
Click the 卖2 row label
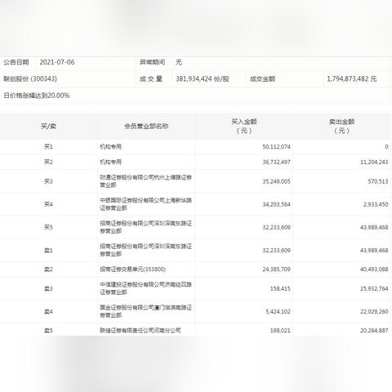48,269
